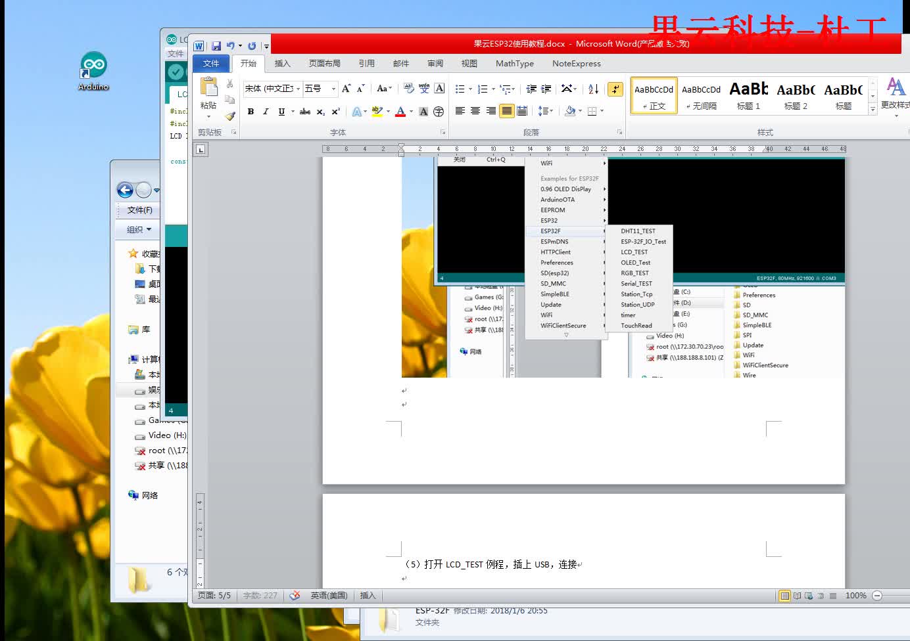910x641 pixels.
Task: Click the Back arrow in the Explorer window
Action: (x=125, y=190)
